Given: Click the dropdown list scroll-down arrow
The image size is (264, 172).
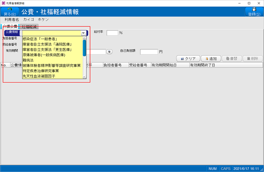Looking at the screenshot, I should pos(84,77).
